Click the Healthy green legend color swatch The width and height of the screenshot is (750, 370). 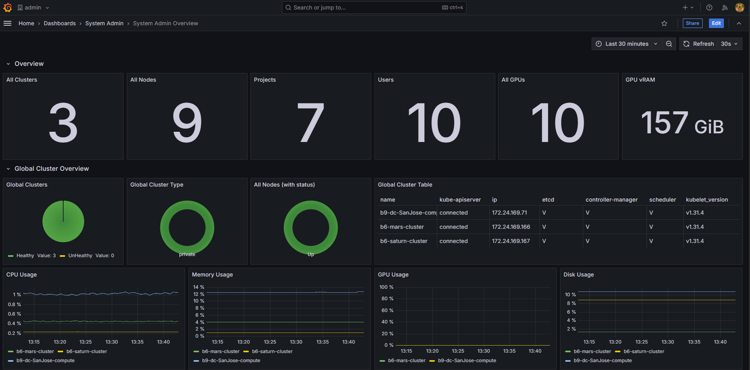coord(11,256)
